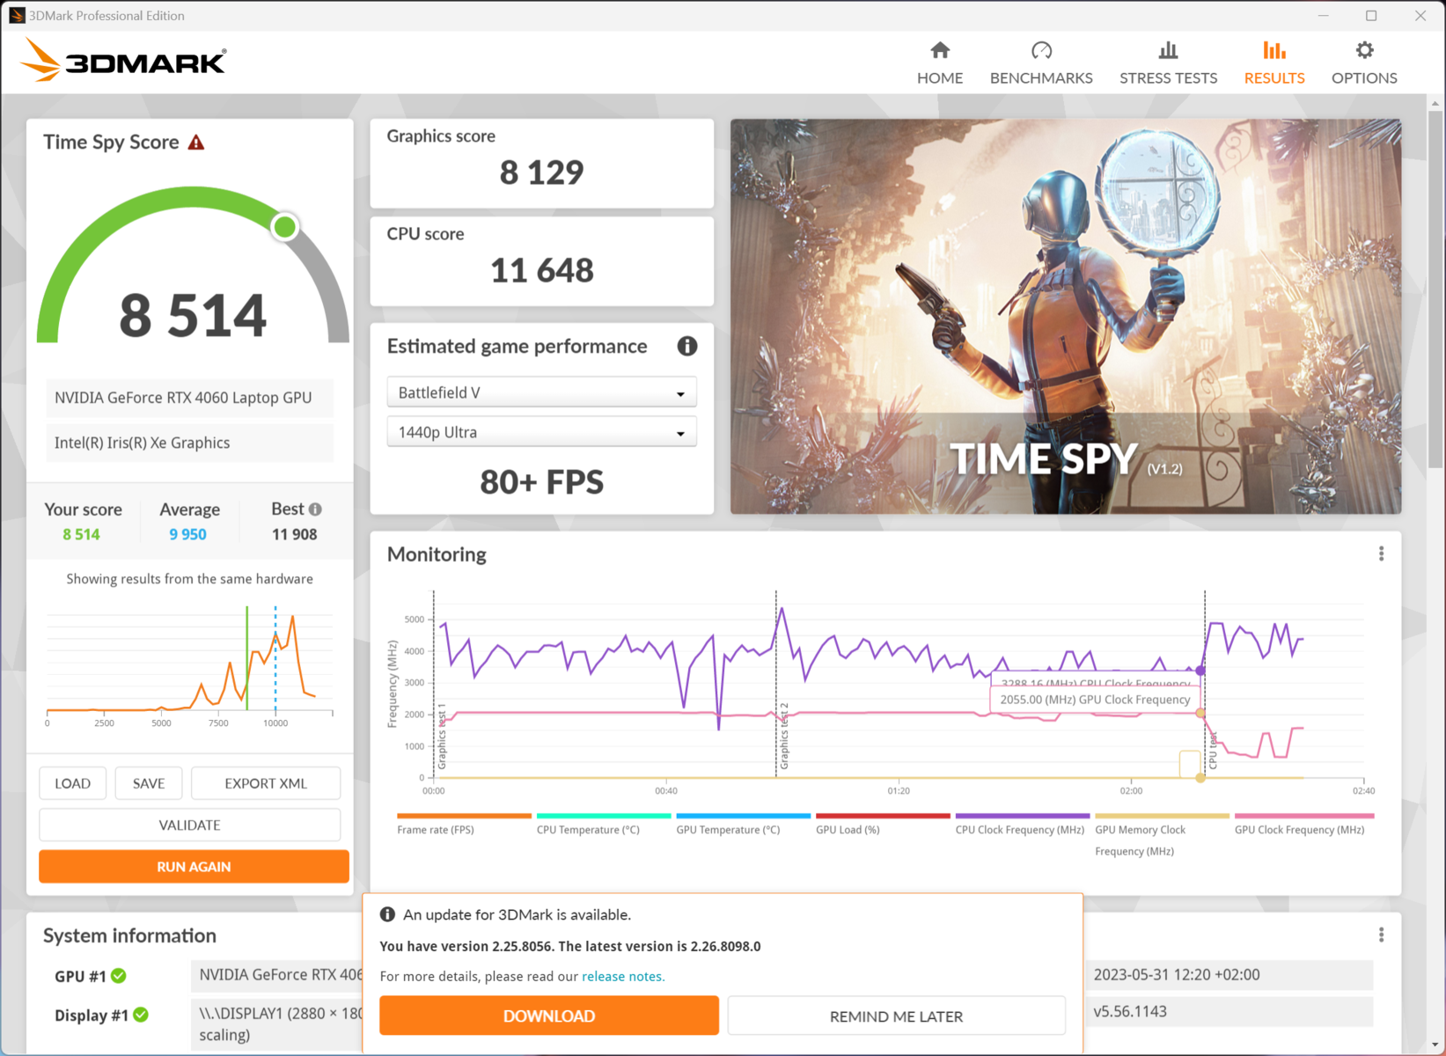
Task: Click the score distribution histogram chart
Action: (190, 664)
